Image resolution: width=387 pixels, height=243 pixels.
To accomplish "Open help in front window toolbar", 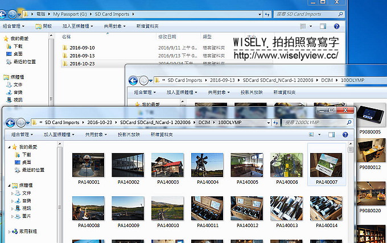I will pyautogui.click(x=345, y=134).
